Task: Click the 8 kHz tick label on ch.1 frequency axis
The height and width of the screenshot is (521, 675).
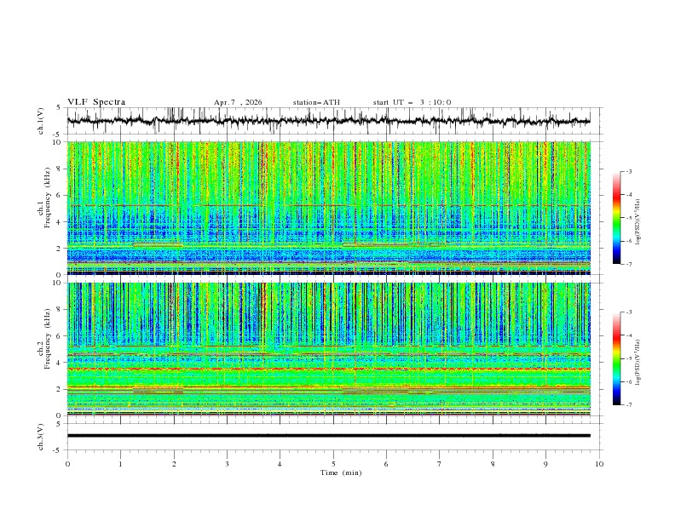Action: (60, 169)
